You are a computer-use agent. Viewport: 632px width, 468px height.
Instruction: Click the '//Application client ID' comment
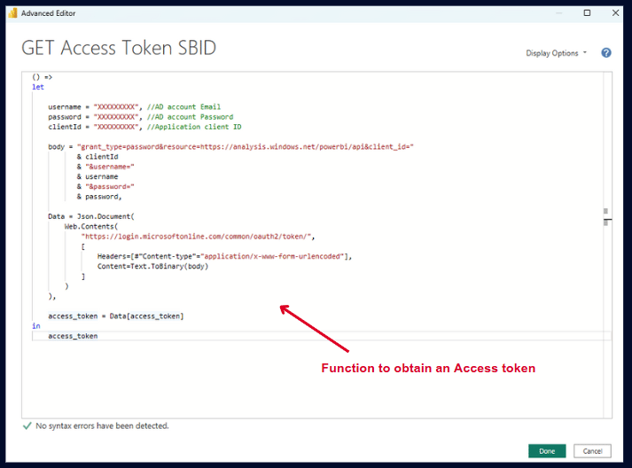194,127
